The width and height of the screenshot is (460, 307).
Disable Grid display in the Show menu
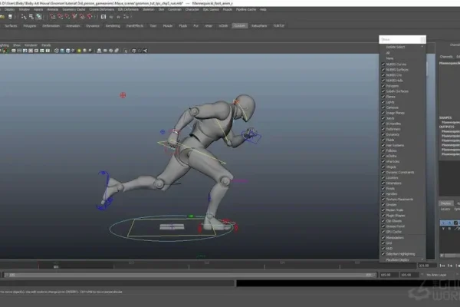[x=383, y=243]
